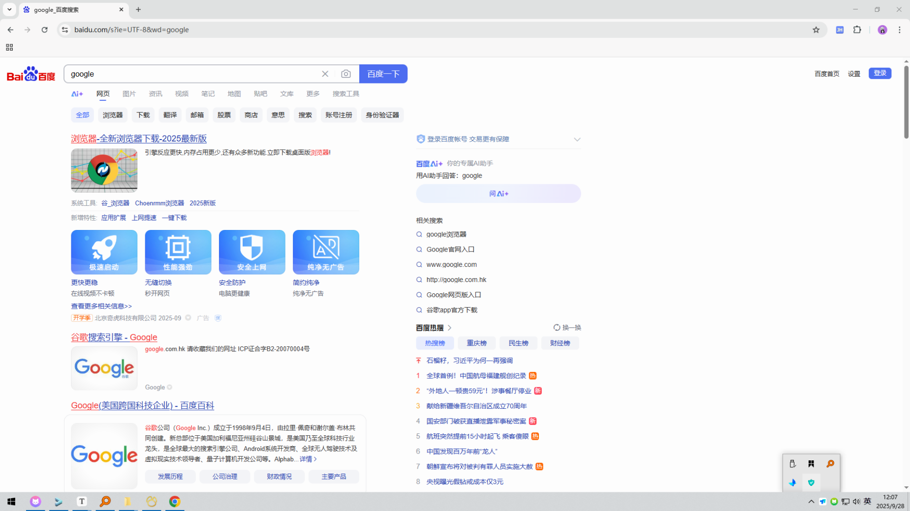Select the 翻译 filter chip
The image size is (910, 511).
click(x=170, y=115)
